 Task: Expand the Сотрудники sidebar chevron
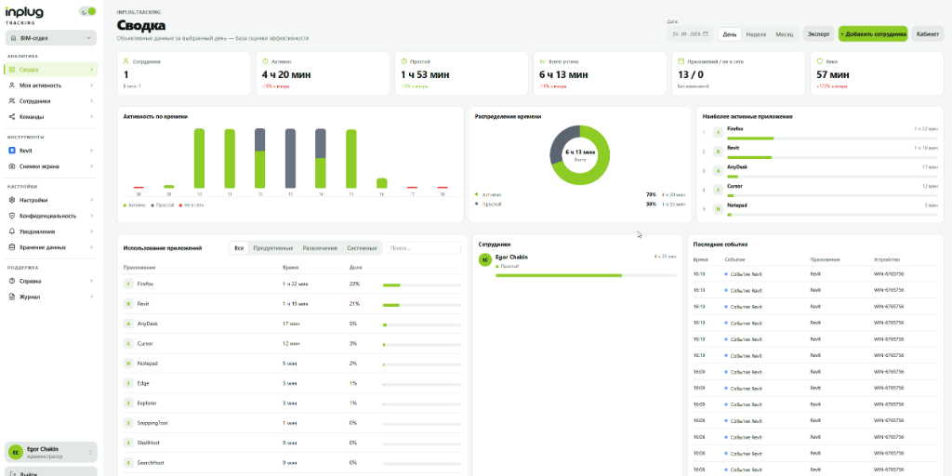point(92,101)
